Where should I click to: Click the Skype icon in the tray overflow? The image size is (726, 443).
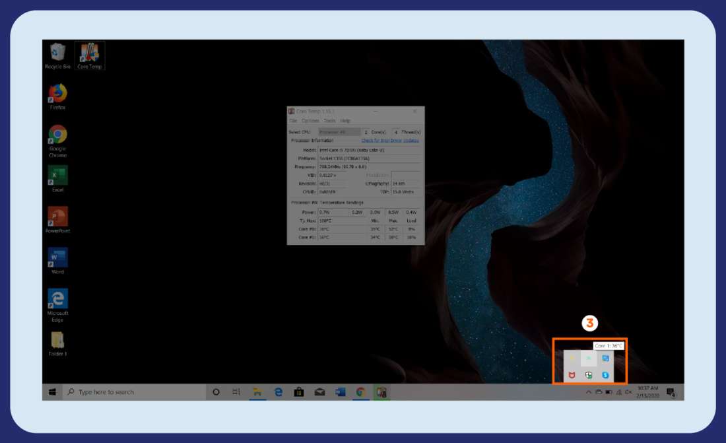coord(606,375)
